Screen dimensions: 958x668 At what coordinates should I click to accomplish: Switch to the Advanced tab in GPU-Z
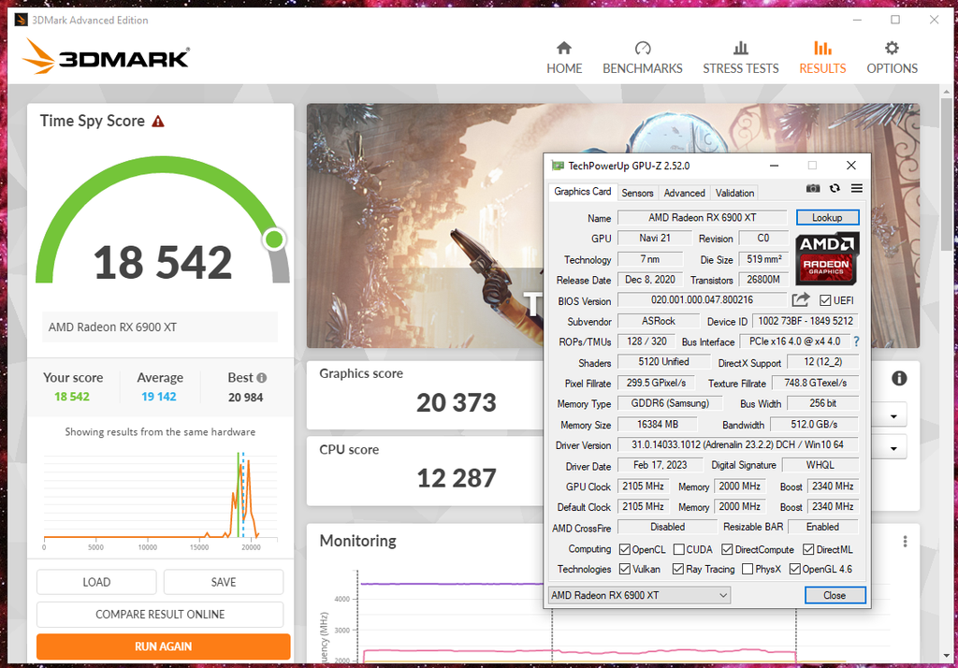pyautogui.click(x=684, y=193)
